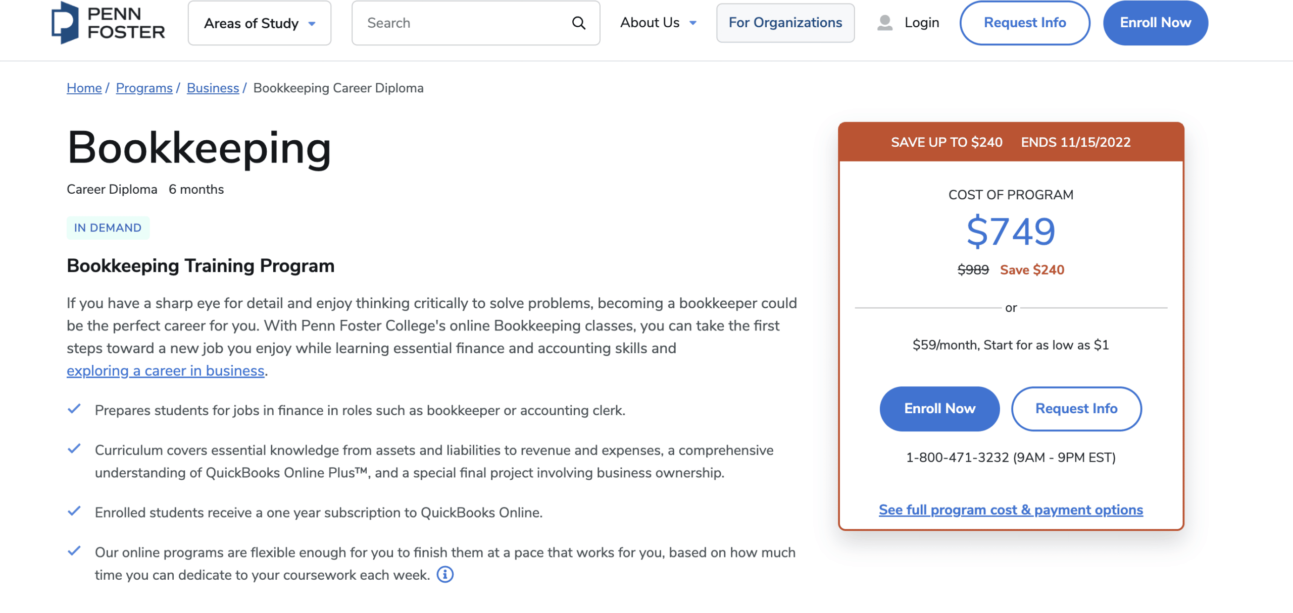This screenshot has width=1293, height=613.
Task: Click Request Info in the cost card
Action: point(1076,409)
